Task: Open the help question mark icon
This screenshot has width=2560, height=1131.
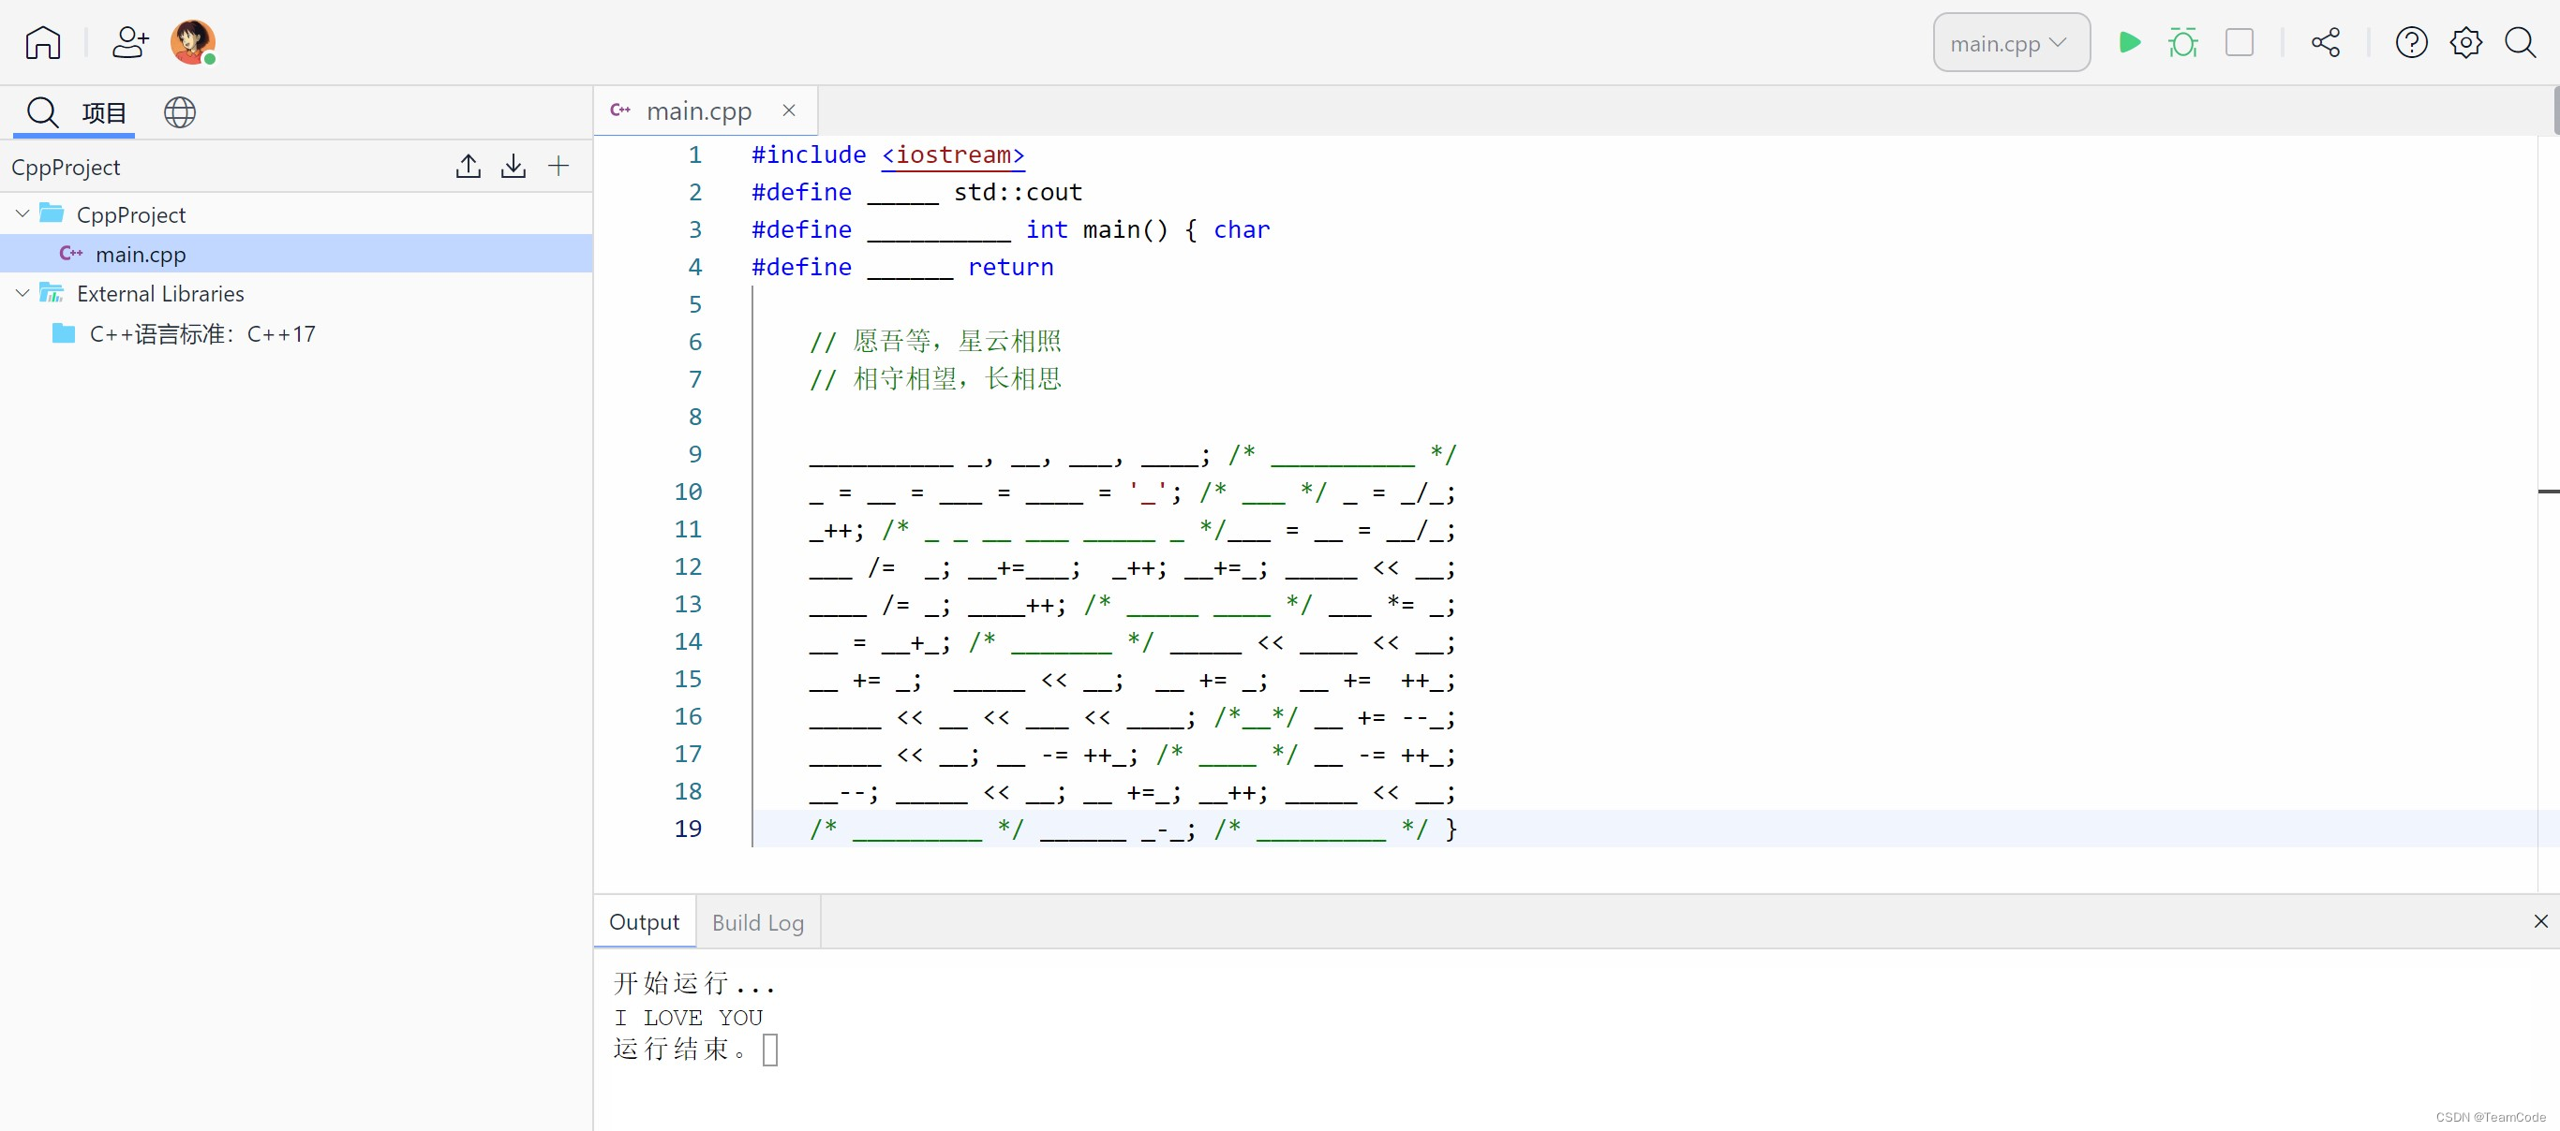Action: tap(2411, 43)
